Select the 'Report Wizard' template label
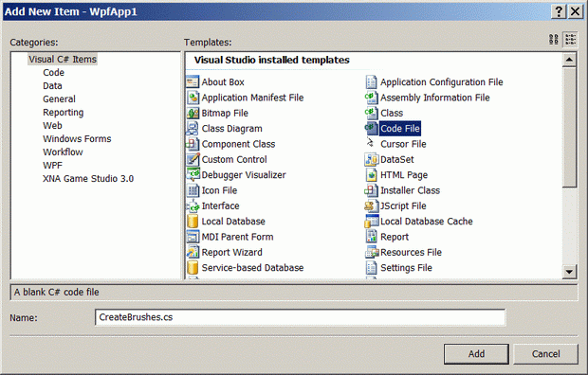Screen dimensions: 588x375 coord(231,253)
